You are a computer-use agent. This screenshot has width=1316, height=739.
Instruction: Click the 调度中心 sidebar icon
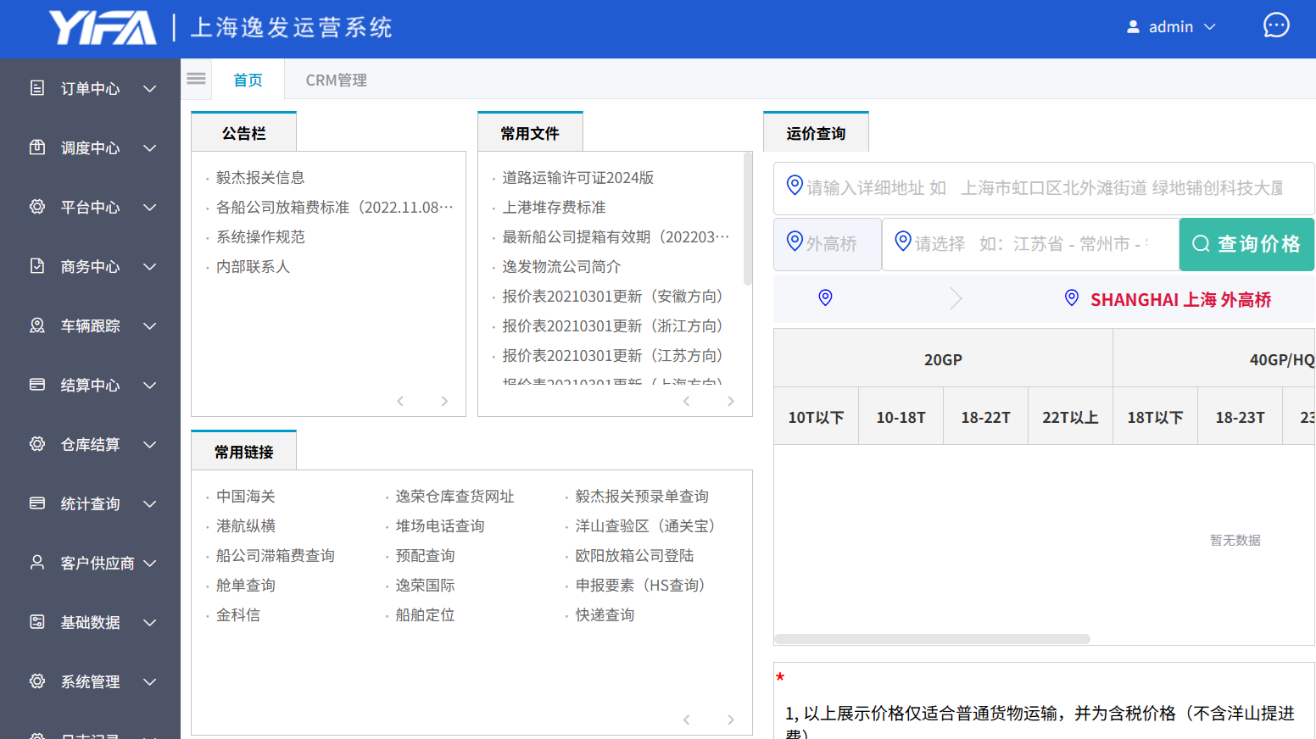(37, 147)
